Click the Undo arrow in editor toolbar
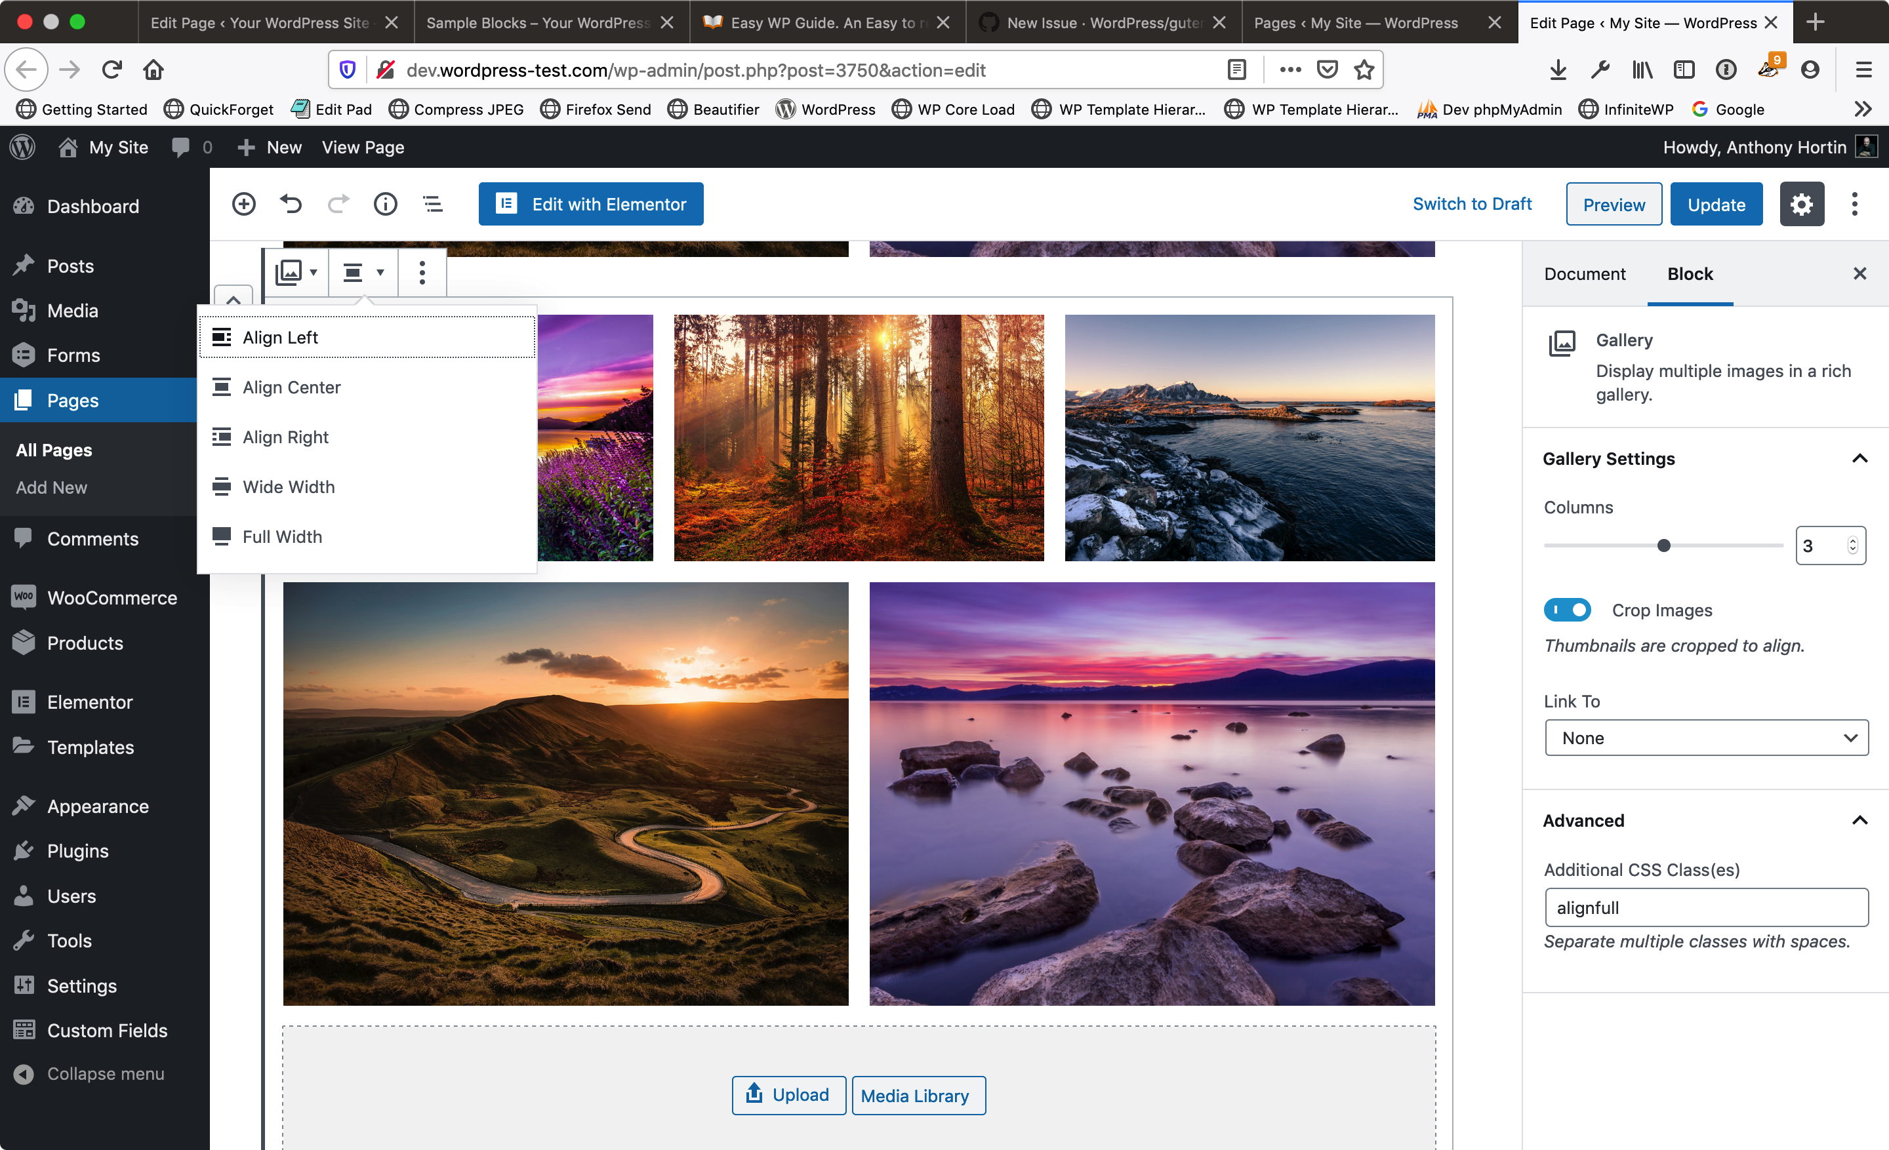The image size is (1889, 1150). click(x=291, y=204)
